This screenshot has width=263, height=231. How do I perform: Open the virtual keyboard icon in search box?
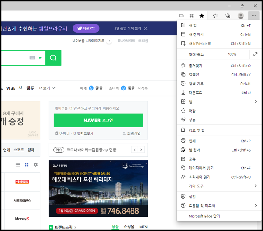[32, 58]
